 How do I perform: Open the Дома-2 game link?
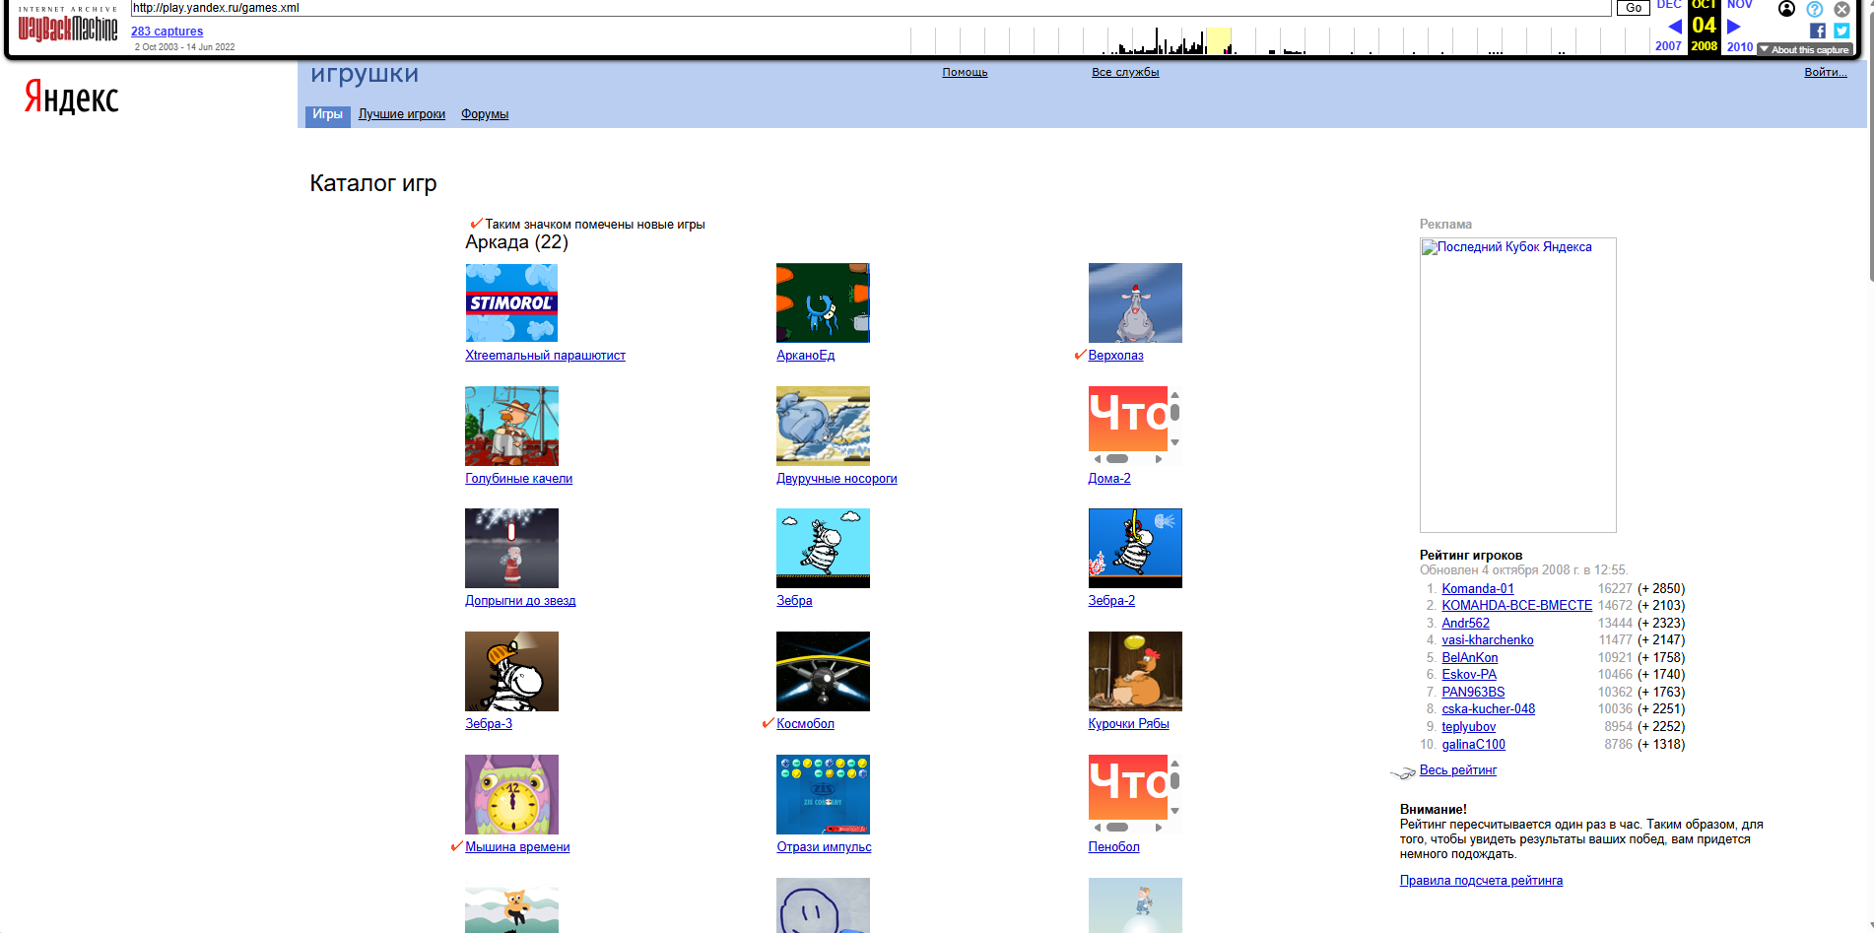point(1109,479)
